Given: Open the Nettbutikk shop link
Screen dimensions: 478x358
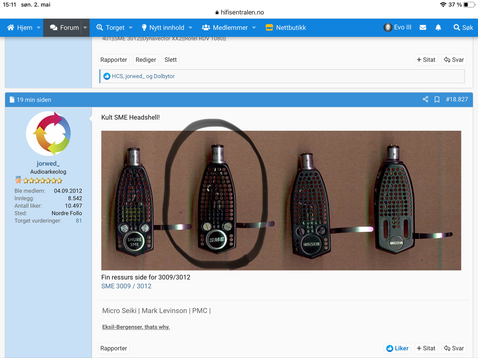Looking at the screenshot, I should (286, 28).
